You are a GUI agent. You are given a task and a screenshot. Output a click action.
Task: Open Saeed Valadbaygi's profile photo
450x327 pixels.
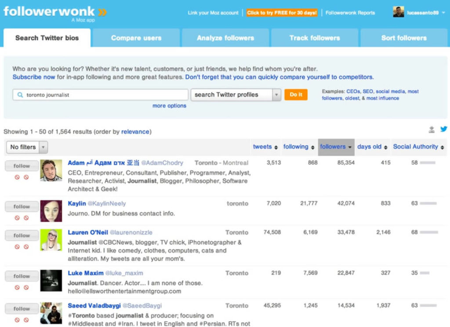51,313
